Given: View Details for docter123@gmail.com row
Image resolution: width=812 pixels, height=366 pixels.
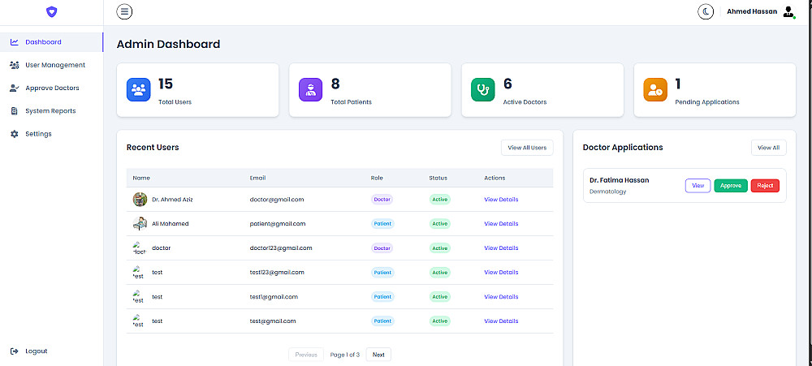Looking at the screenshot, I should pyautogui.click(x=501, y=248).
